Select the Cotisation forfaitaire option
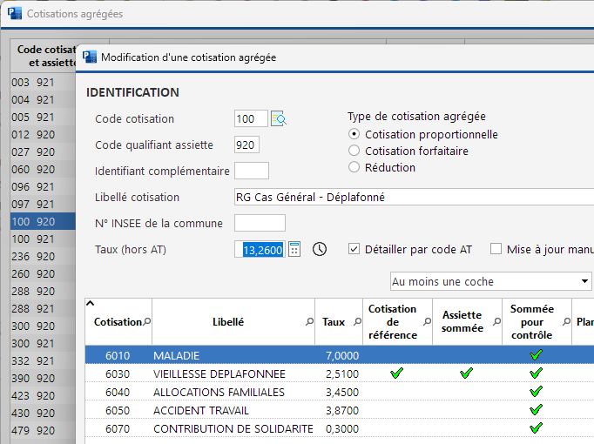 [x=354, y=151]
